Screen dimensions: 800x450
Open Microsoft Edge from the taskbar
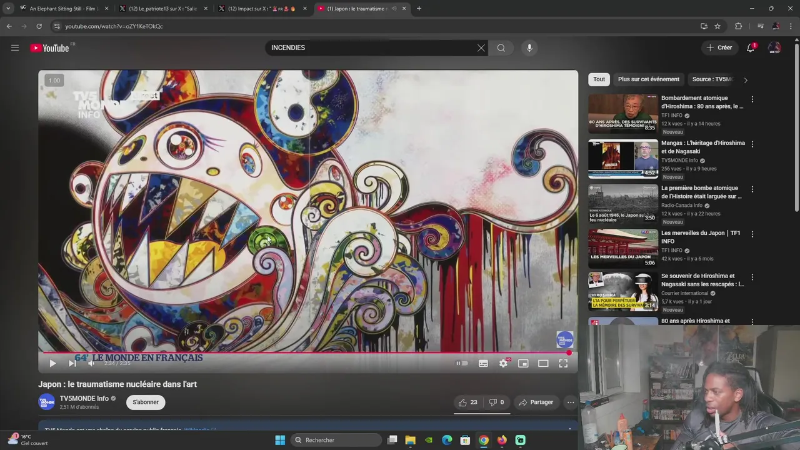pyautogui.click(x=447, y=440)
